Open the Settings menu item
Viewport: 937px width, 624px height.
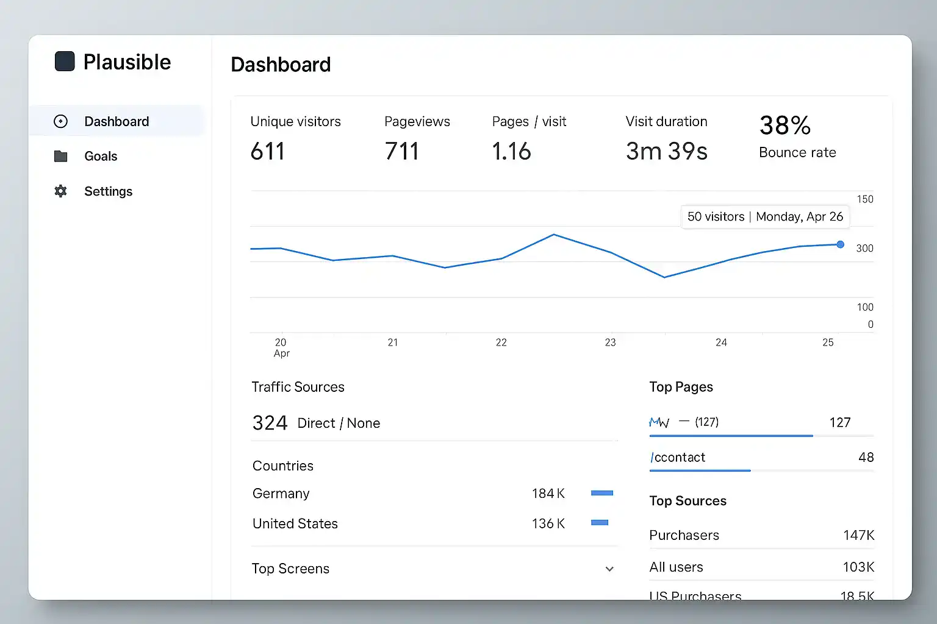coord(108,191)
